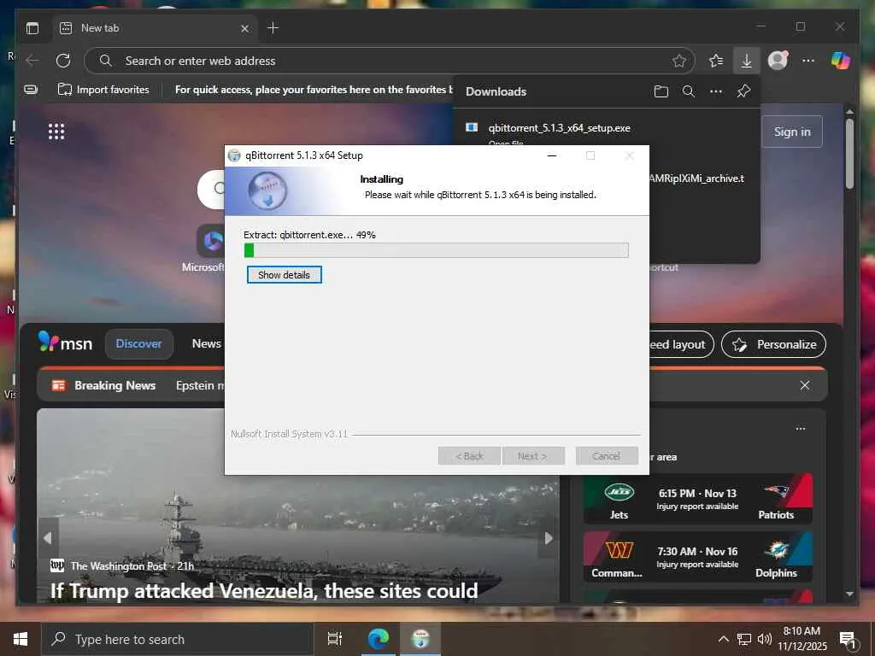
Task: Switch to Microsoft Edge on taskbar
Action: point(378,639)
